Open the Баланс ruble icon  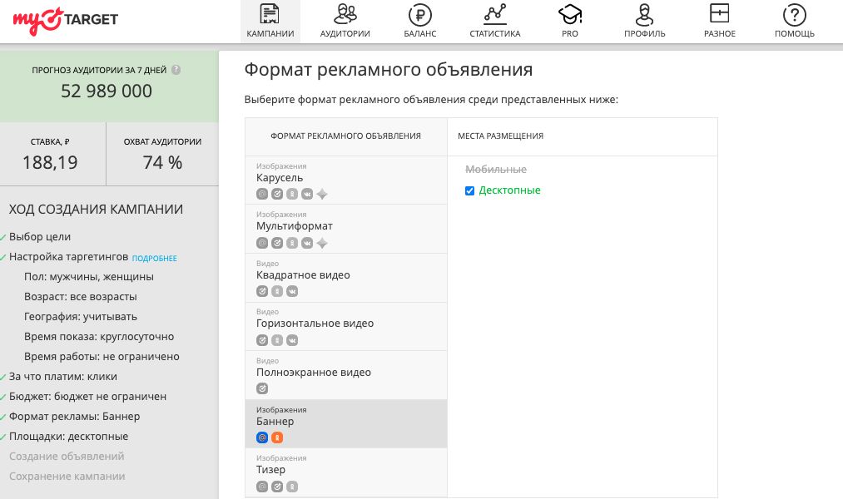(420, 15)
